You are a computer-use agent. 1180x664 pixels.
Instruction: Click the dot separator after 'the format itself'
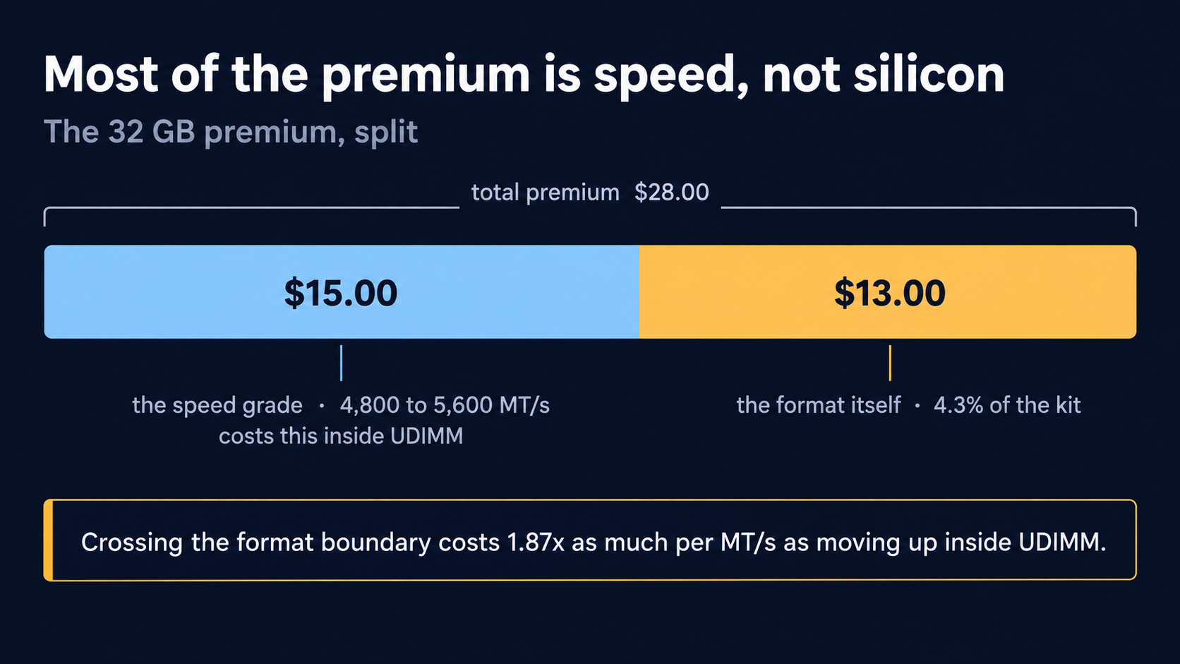[x=917, y=406]
